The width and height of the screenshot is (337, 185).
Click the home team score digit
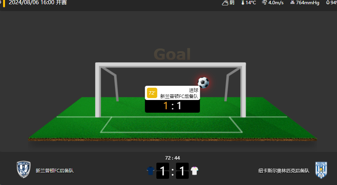coord(163,171)
